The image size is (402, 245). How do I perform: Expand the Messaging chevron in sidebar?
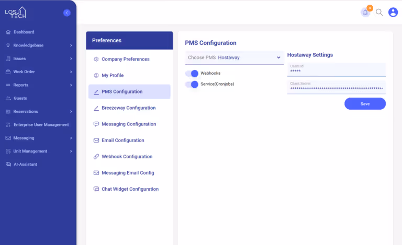pos(71,138)
